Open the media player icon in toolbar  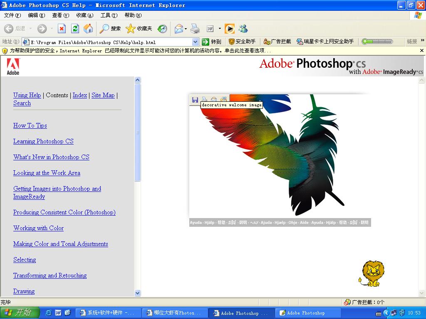click(x=230, y=29)
